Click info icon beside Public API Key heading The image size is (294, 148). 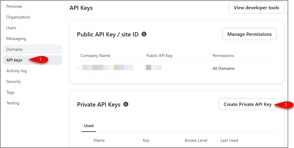[x=144, y=34]
